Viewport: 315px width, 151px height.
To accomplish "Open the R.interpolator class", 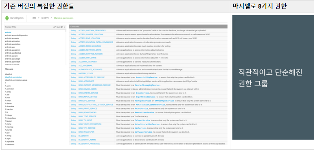I will (x=11, y=118).
